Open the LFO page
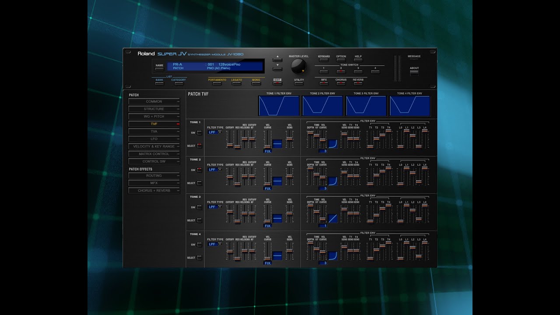 coord(154,139)
